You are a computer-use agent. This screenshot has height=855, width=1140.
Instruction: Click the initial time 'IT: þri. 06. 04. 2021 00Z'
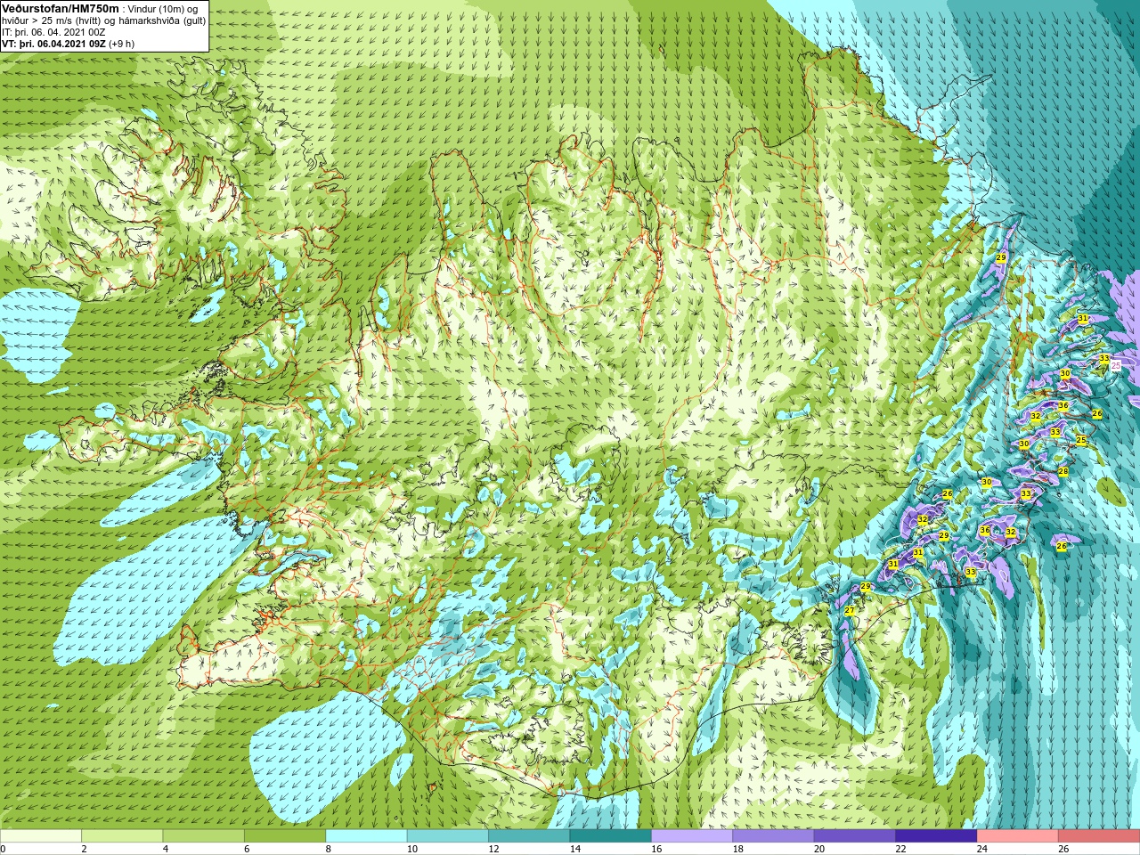53,32
